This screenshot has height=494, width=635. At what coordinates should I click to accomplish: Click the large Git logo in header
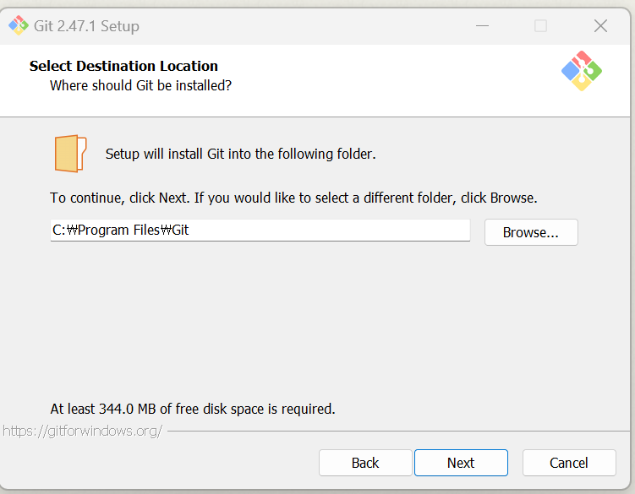tap(582, 71)
